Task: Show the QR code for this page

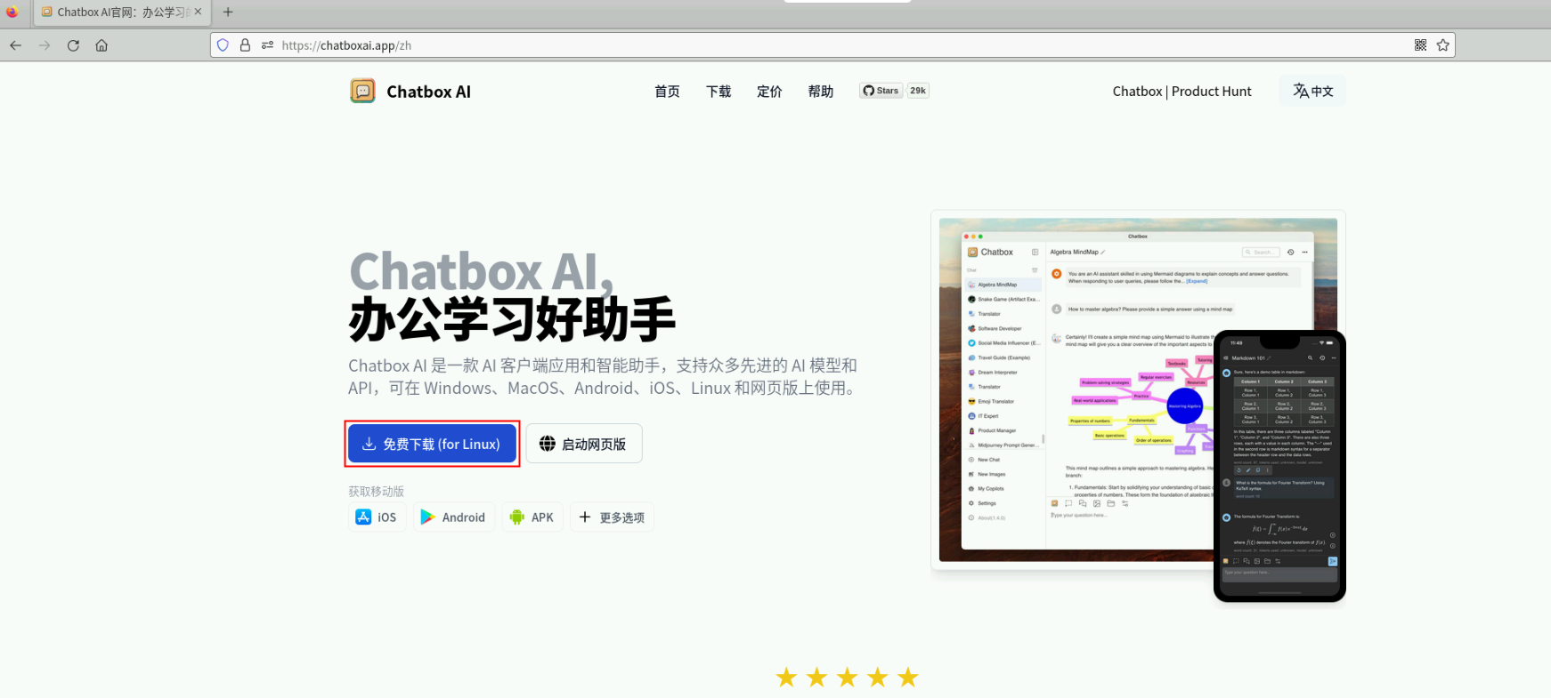Action: point(1420,45)
